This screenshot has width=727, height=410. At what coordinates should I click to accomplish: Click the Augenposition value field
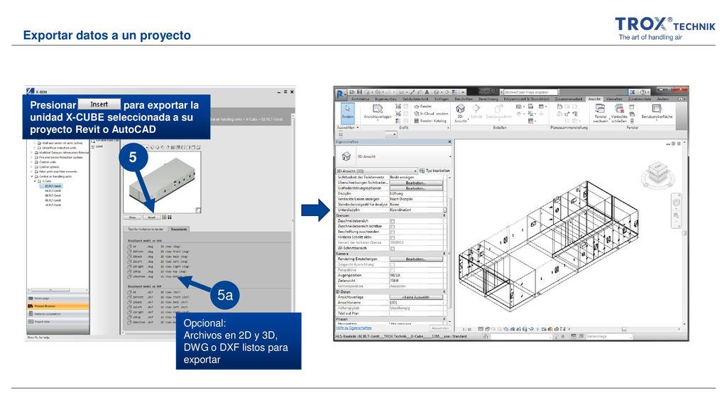416,276
